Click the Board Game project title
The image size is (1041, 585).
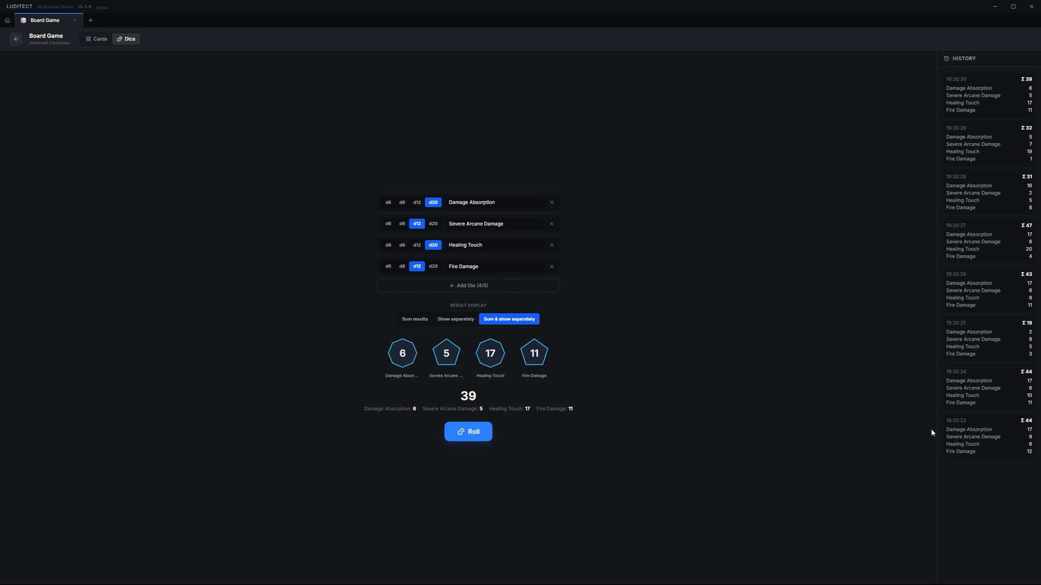click(x=46, y=36)
